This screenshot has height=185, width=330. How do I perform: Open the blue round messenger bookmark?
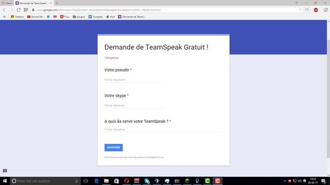coord(48,16)
